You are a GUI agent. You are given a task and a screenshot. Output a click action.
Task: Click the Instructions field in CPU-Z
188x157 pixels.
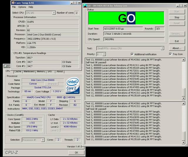point(51,109)
